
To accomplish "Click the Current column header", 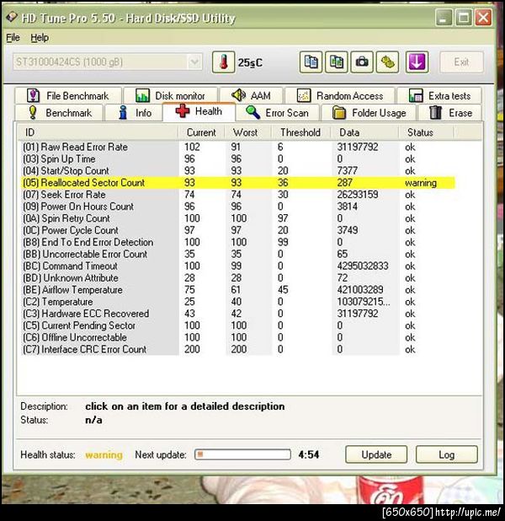I will tap(201, 132).
